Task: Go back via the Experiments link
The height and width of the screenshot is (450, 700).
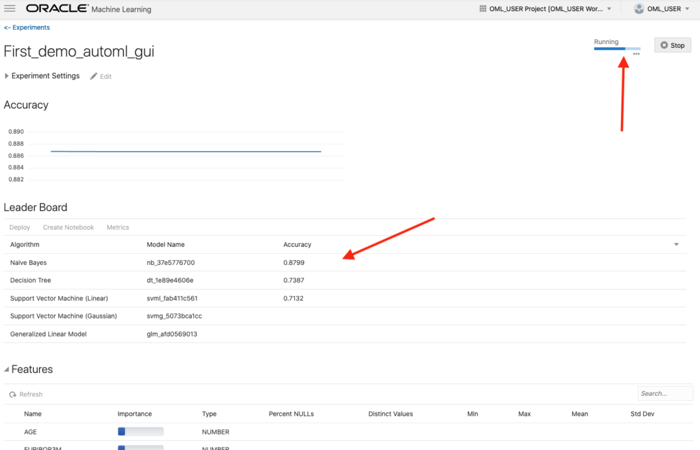Action: point(27,27)
